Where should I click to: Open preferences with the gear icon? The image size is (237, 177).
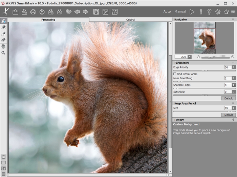pyautogui.click(x=218, y=12)
